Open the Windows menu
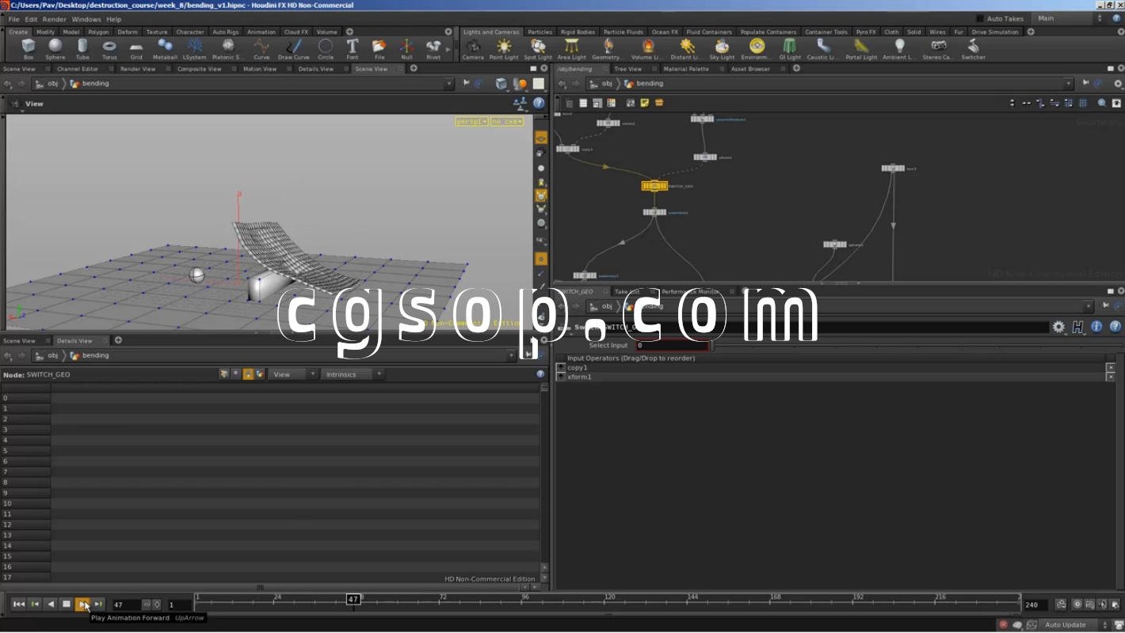This screenshot has height=633, width=1125. click(86, 19)
